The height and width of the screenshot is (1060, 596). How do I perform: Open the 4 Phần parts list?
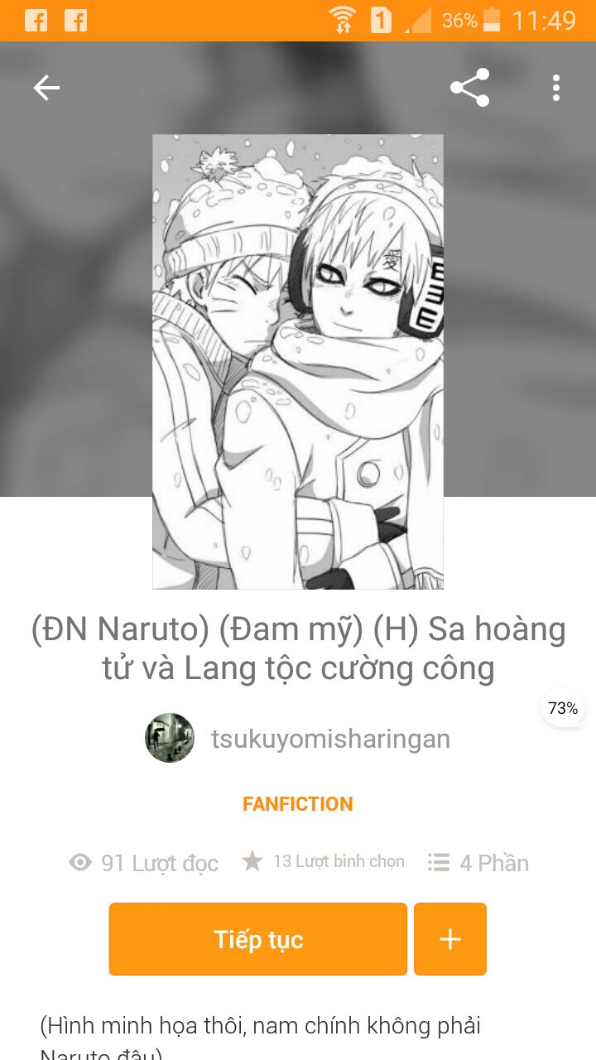click(478, 863)
